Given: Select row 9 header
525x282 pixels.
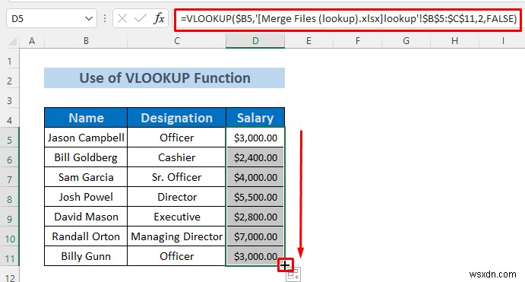Looking at the screenshot, I should (x=9, y=217).
